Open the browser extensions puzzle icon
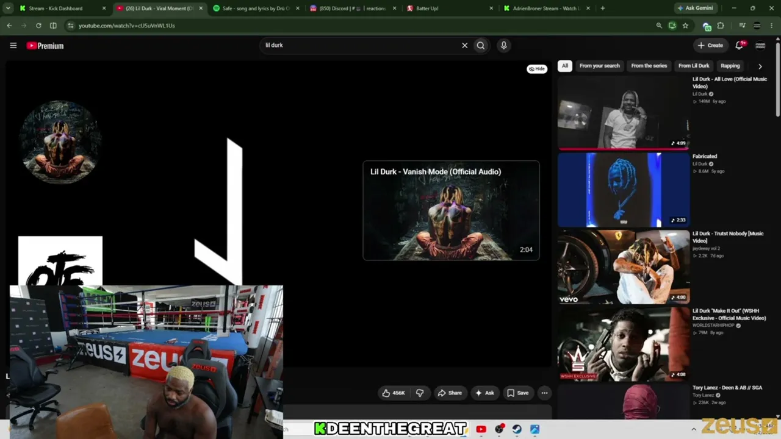 pyautogui.click(x=721, y=26)
